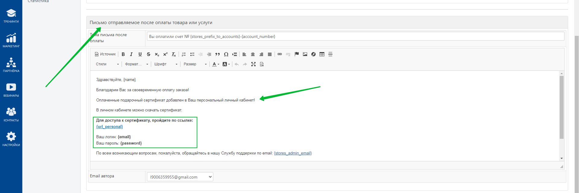Toggle underline text formatting

[140, 54]
